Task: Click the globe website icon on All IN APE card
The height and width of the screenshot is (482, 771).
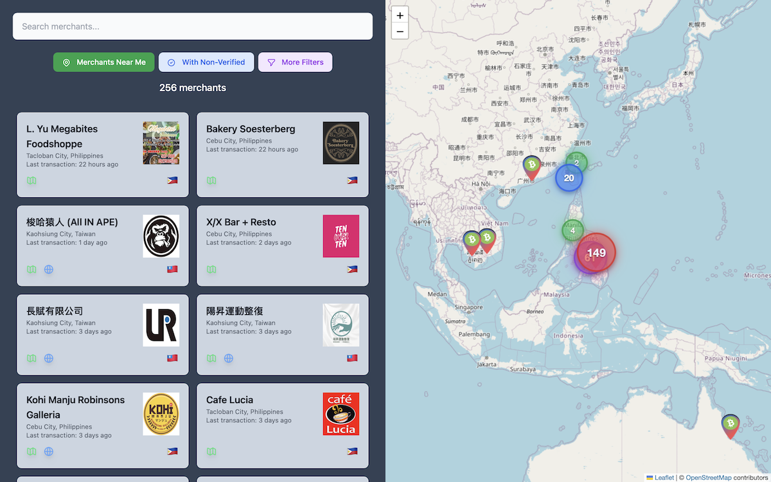Action: click(x=49, y=269)
